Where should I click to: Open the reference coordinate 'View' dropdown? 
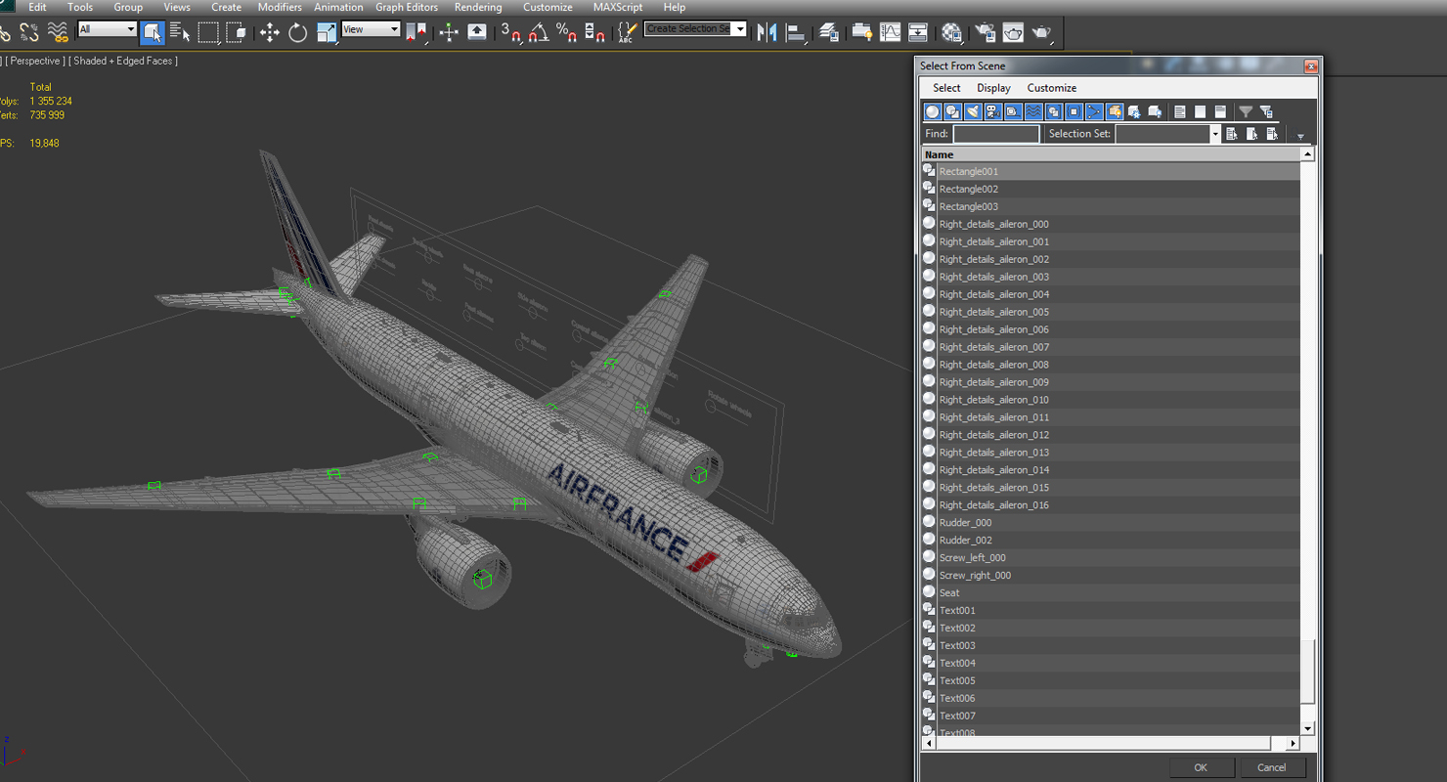tap(371, 29)
